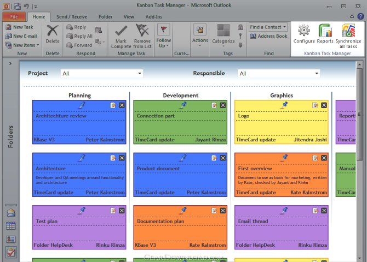367x262 pixels.
Task: Switch to the Send / Receive tab
Action: pos(72,16)
